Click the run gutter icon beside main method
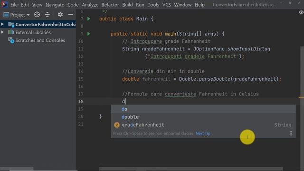The image size is (304, 171). pyautogui.click(x=89, y=34)
